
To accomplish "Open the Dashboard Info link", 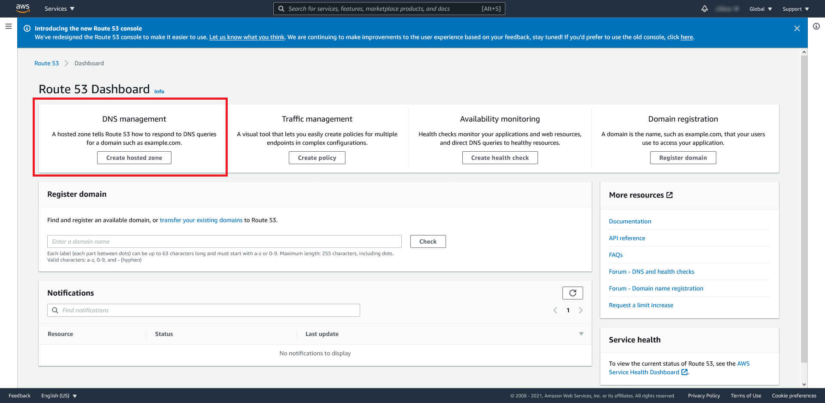I will tap(159, 92).
